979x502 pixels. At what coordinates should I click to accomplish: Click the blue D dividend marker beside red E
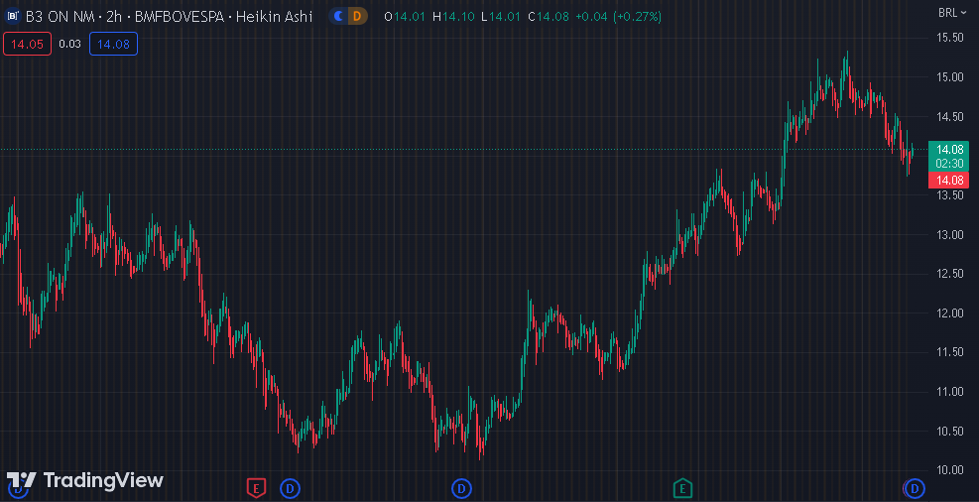[x=290, y=487]
